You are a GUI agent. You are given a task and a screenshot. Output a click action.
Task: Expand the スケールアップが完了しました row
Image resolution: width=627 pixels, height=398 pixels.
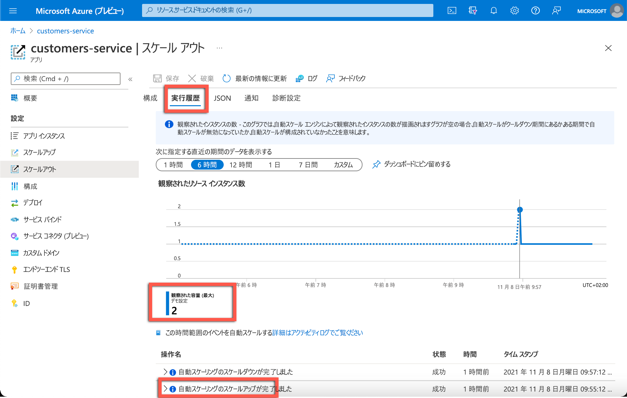pos(165,389)
